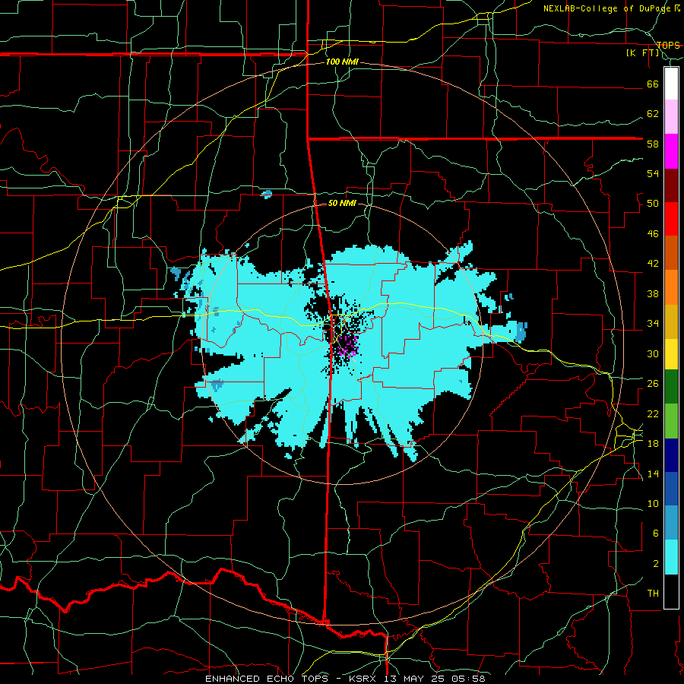Image resolution: width=684 pixels, height=684 pixels.
Task: Click the NEXLAB-College of DuPage header text
Action: pyautogui.click(x=606, y=8)
